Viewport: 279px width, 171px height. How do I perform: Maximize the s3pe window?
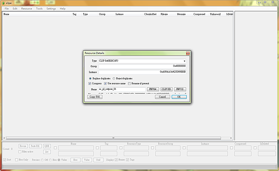[x=265, y=2]
